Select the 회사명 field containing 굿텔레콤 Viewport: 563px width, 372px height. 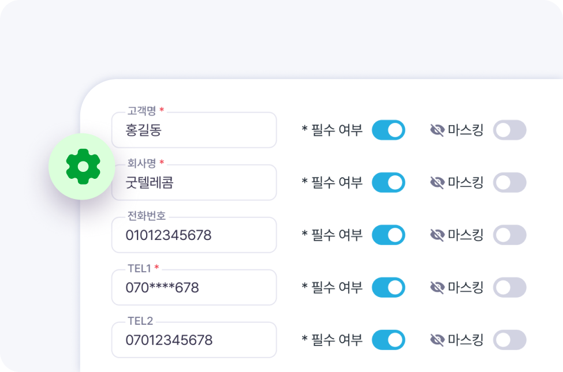193,183
